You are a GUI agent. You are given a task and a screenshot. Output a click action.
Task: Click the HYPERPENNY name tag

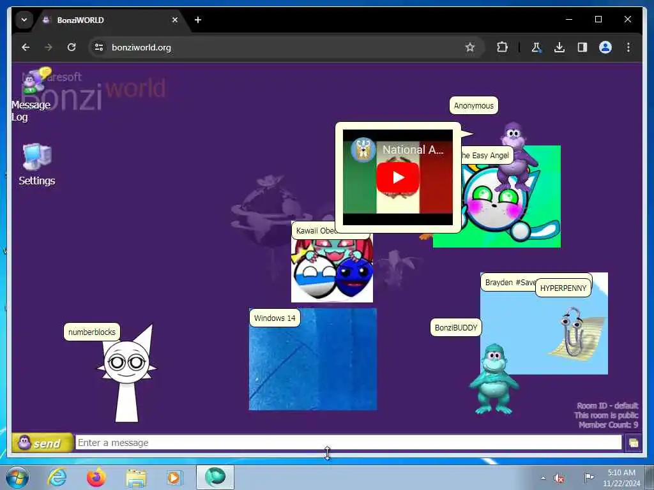pyautogui.click(x=563, y=288)
